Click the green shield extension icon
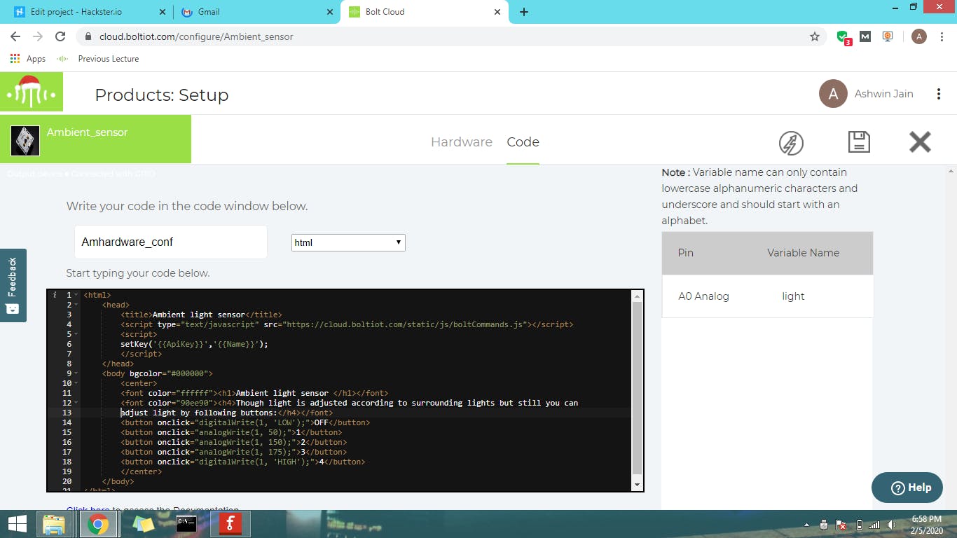Viewport: 957px width, 538px height. pyautogui.click(x=844, y=37)
